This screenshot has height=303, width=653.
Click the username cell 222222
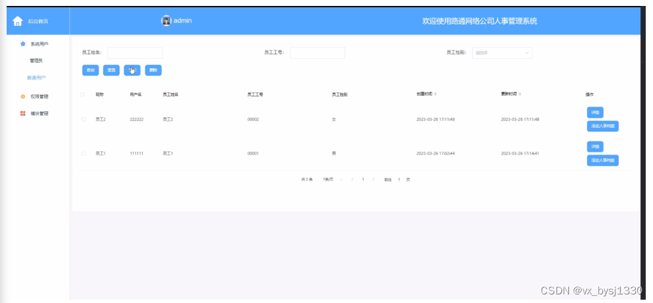click(137, 119)
